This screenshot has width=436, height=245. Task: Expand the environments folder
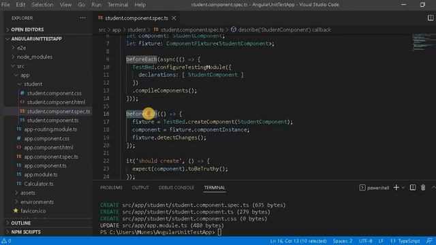[x=37, y=202]
